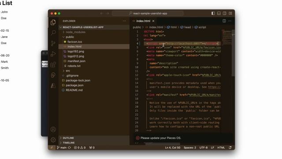Toggle primary side bar layout icon

[213, 13]
